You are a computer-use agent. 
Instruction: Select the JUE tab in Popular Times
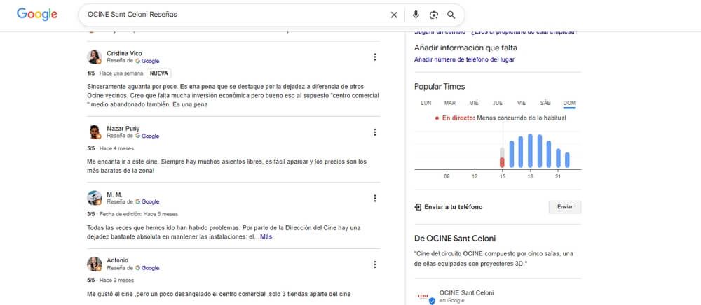[x=498, y=103]
